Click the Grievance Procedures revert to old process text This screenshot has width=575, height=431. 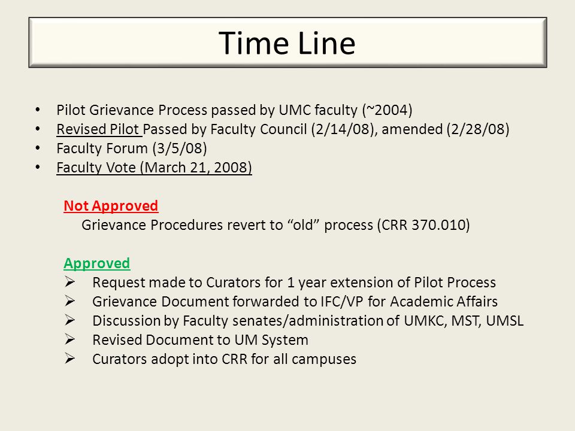click(276, 225)
